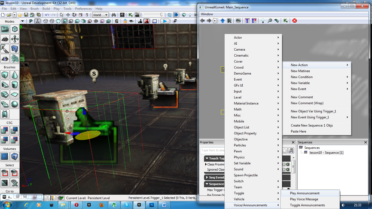
Task: Open Photoshop from the taskbar
Action: [x=152, y=205]
